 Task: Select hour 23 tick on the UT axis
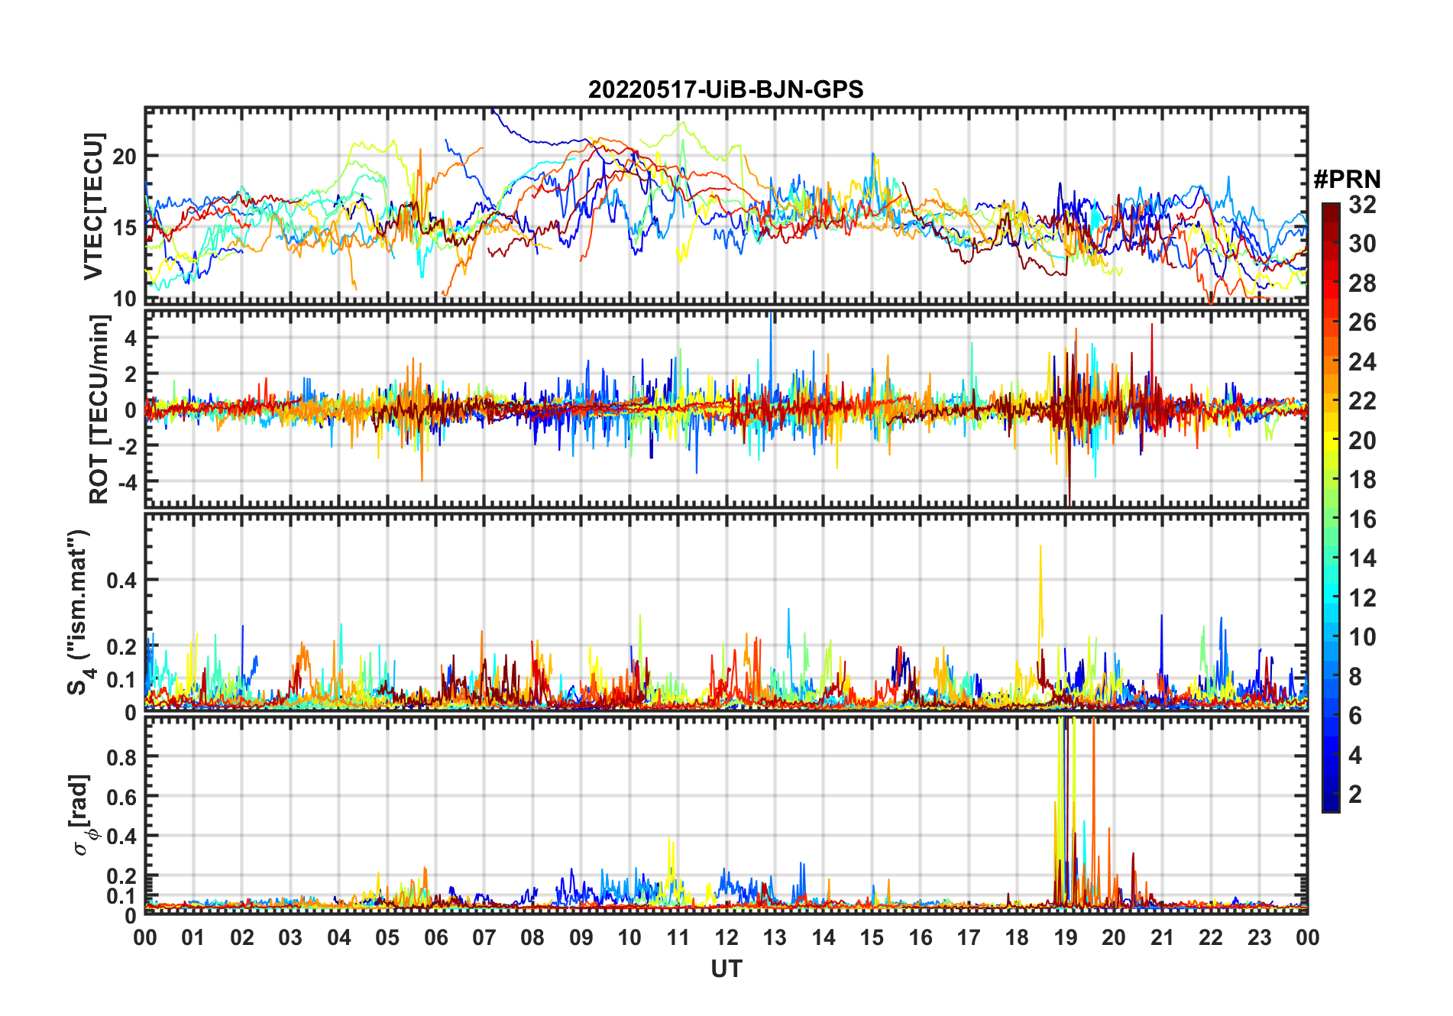[1259, 938]
